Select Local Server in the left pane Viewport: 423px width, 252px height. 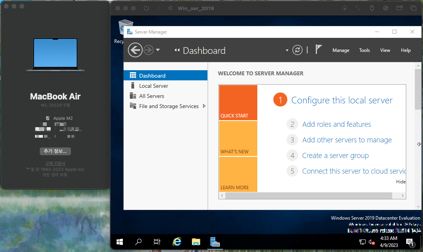tap(166, 86)
